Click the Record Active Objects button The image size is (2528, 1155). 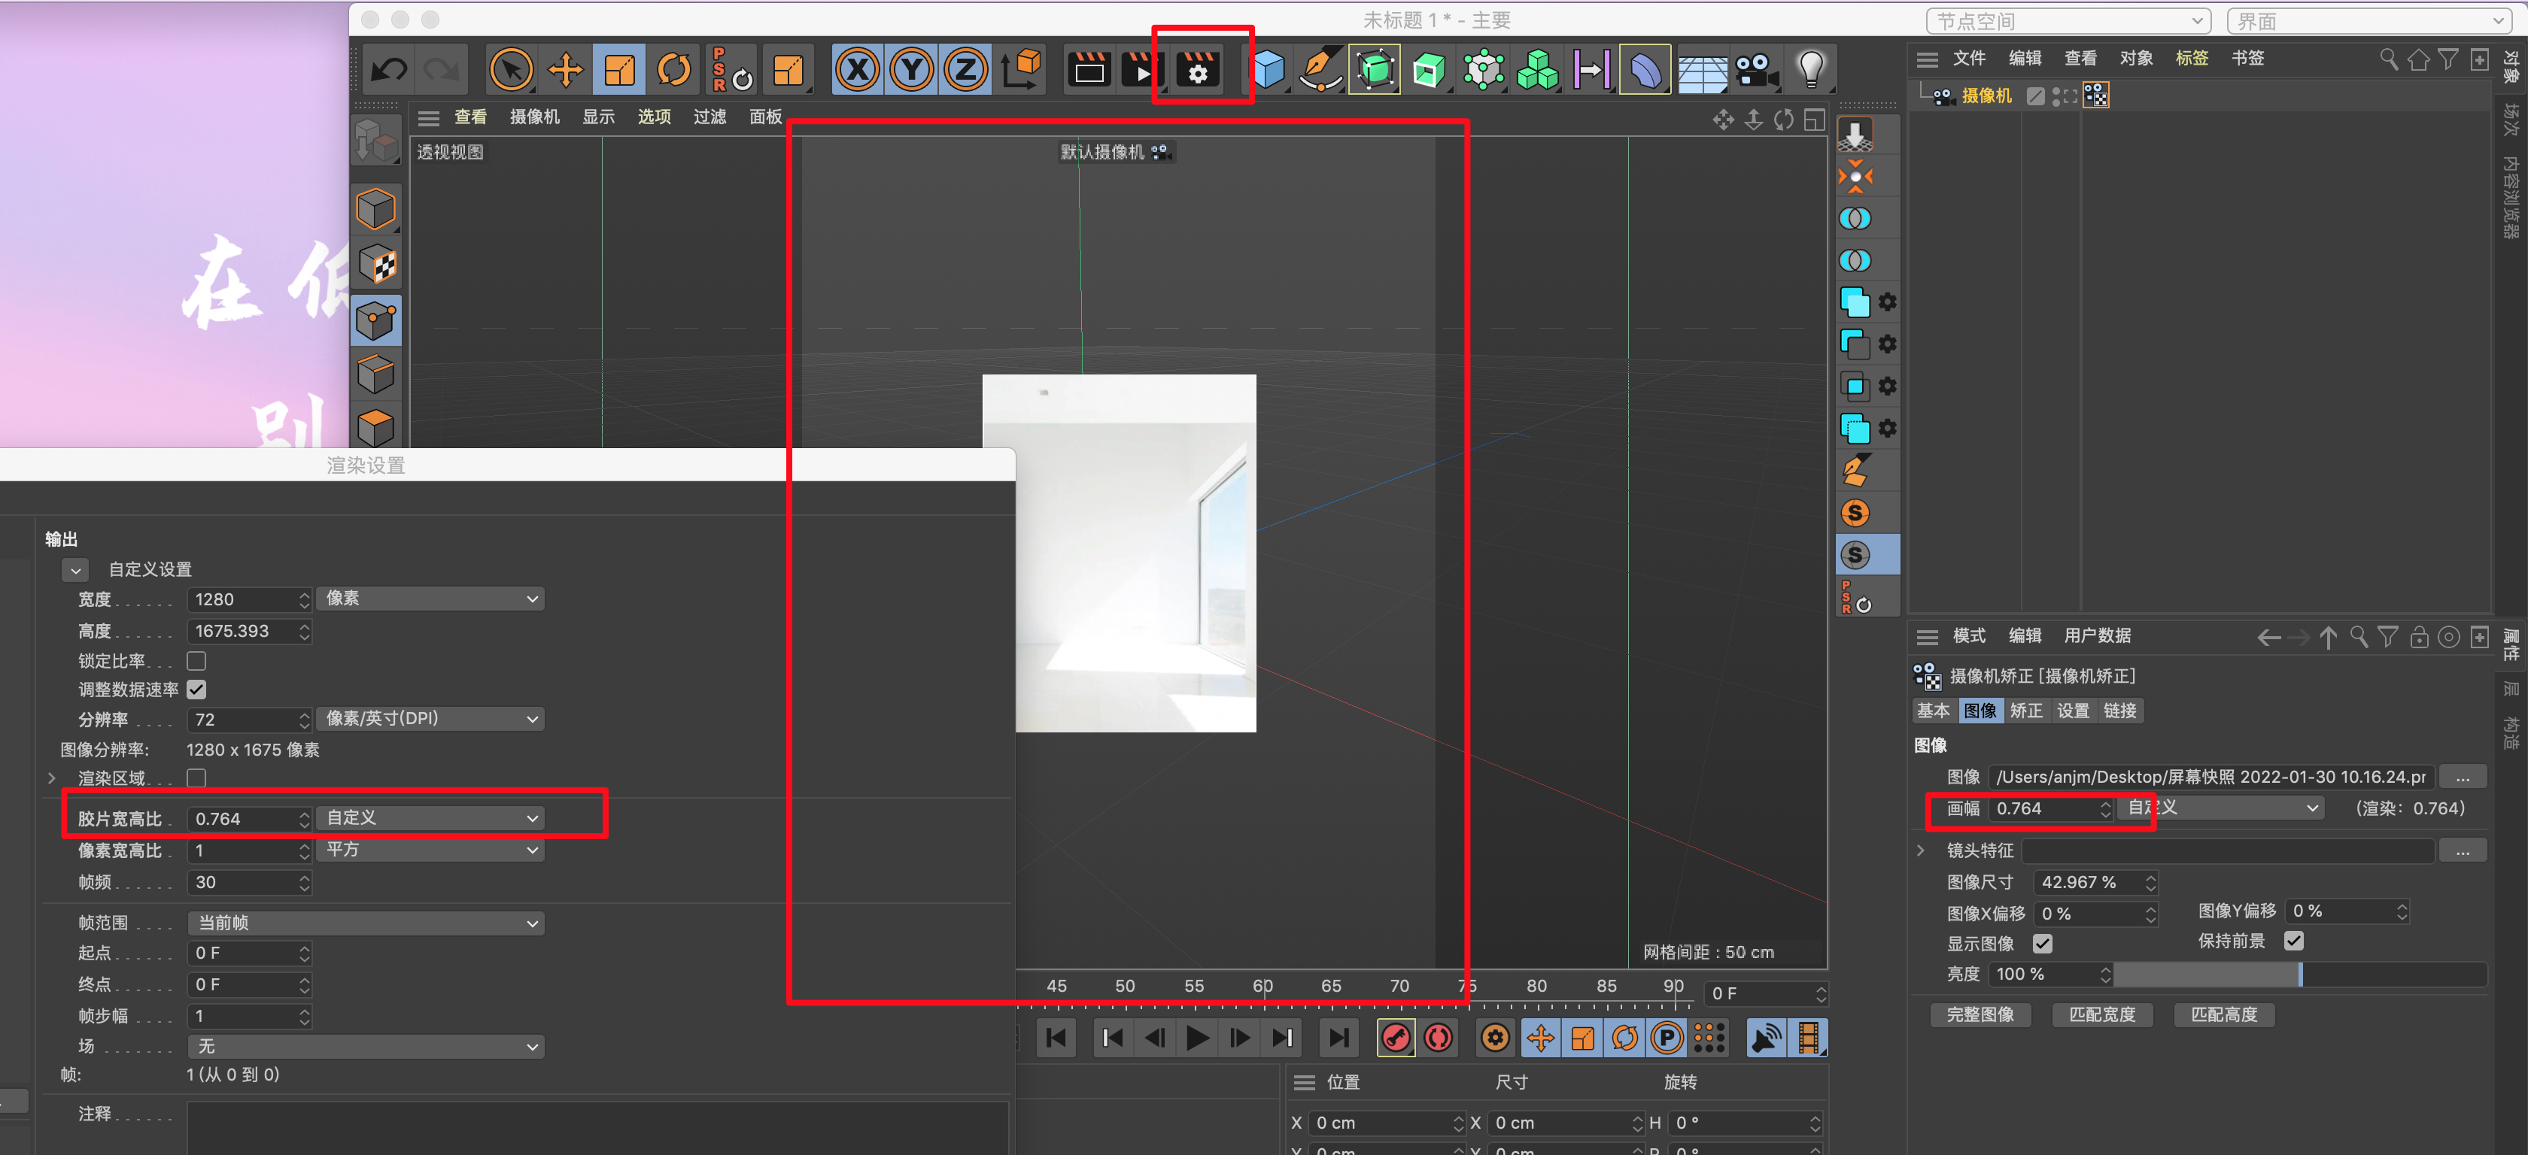pyautogui.click(x=1396, y=1038)
